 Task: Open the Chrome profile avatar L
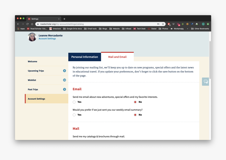click(203, 24)
